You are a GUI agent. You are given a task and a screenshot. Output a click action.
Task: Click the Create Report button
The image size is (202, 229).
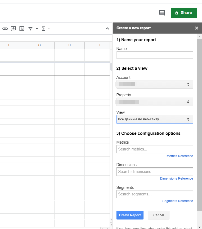tap(130, 215)
